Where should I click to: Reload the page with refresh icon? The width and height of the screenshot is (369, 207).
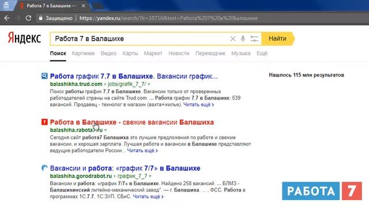coord(28,18)
